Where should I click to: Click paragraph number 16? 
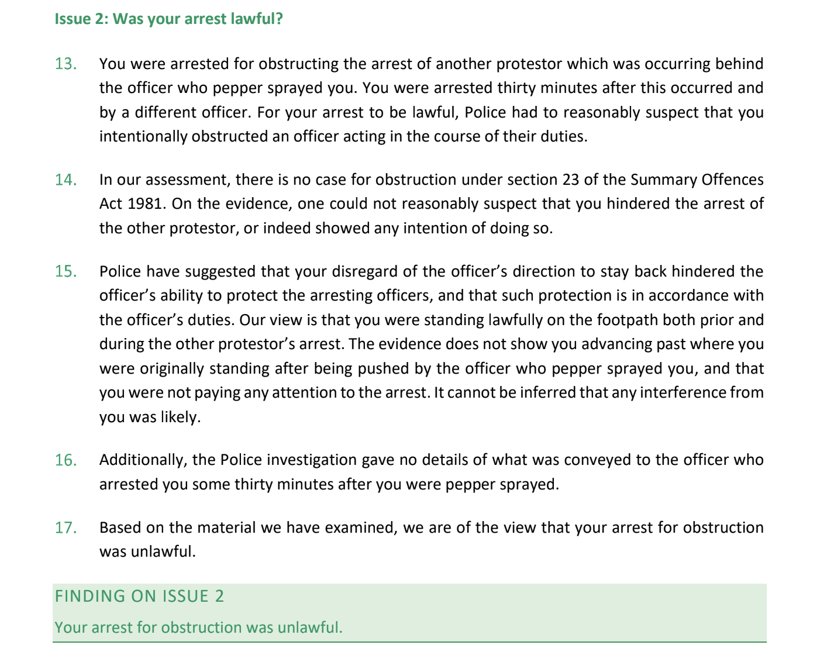click(x=66, y=460)
